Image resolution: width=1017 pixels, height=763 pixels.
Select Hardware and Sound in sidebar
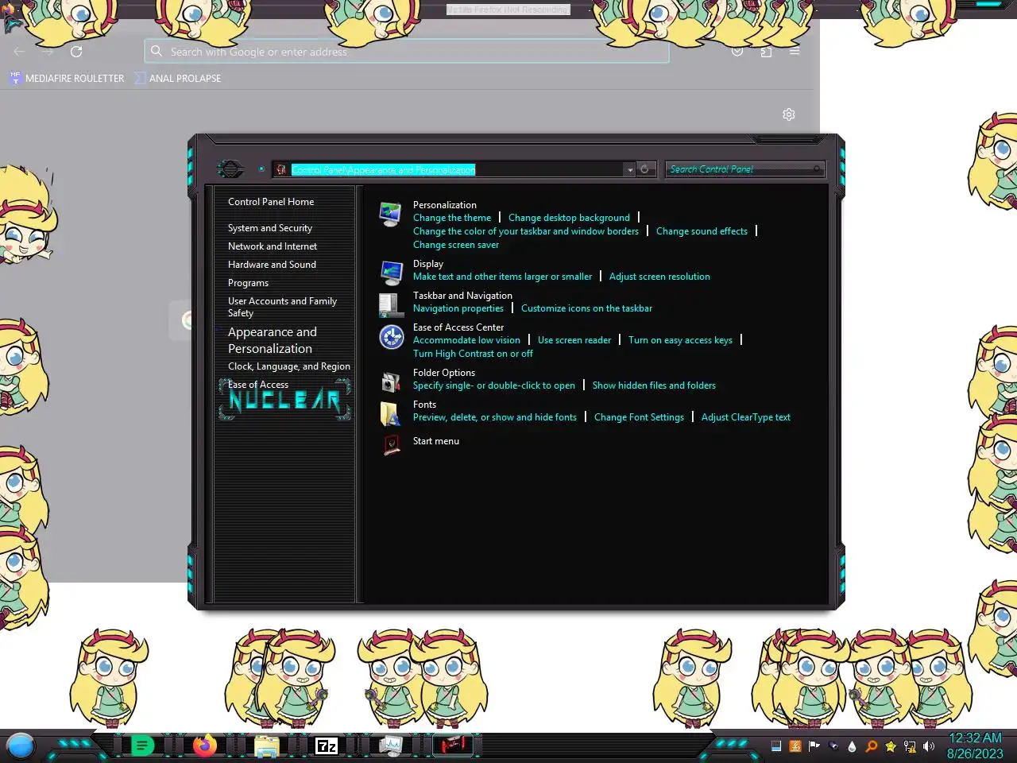pyautogui.click(x=272, y=265)
